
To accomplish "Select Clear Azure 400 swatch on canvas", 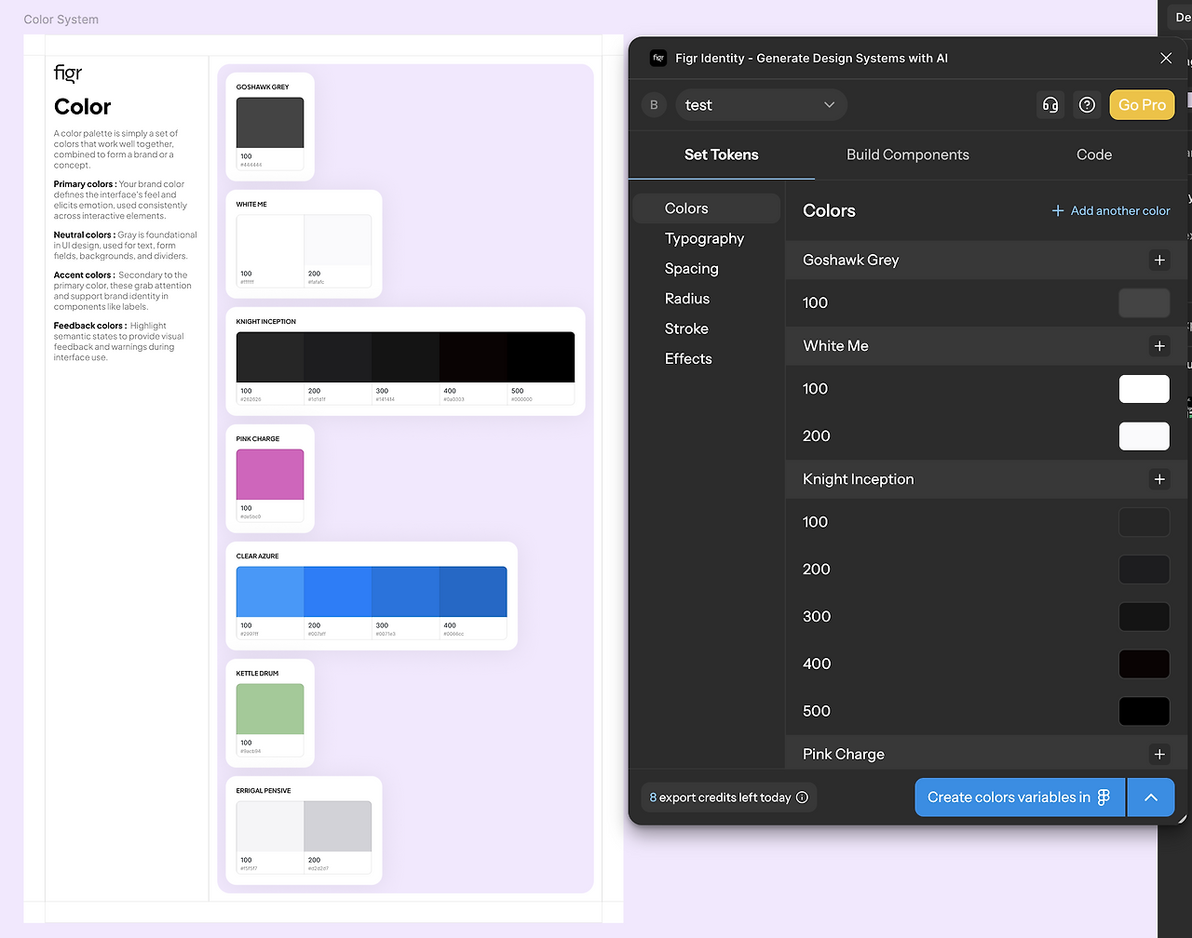I will click(473, 592).
